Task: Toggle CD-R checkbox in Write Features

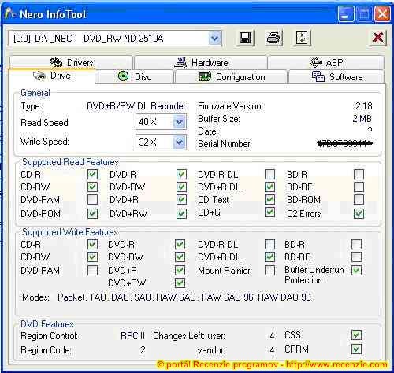Action: point(92,244)
